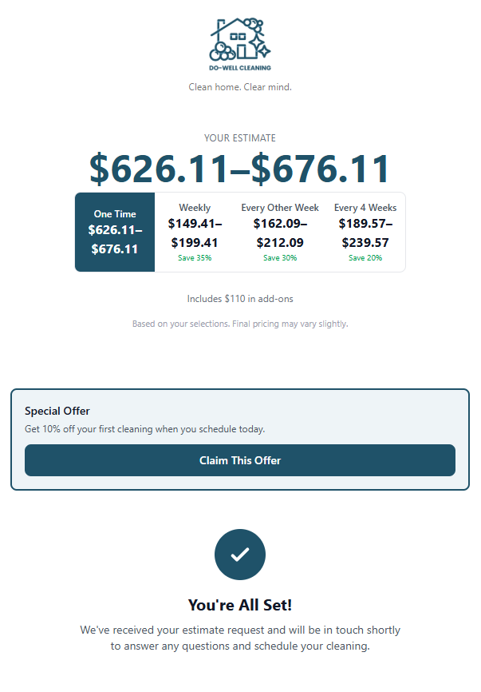This screenshot has width=481, height=692.
Task: Click the Special Offer heading
Action: click(57, 411)
